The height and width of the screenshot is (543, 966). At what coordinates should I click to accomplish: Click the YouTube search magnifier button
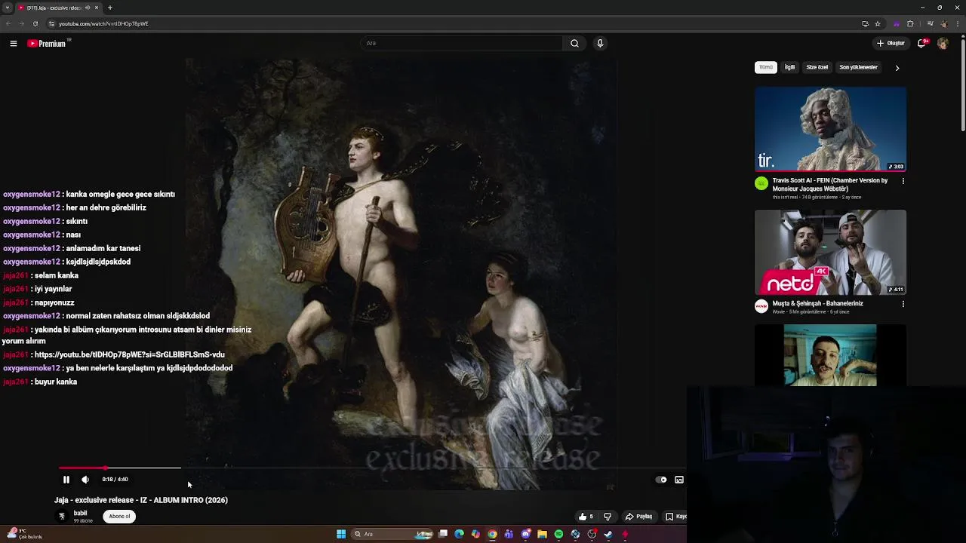(574, 43)
